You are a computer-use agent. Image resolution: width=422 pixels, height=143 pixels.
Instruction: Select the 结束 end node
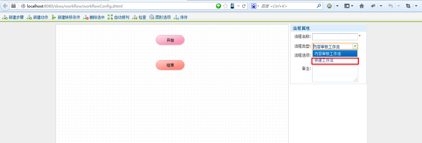coord(170,65)
